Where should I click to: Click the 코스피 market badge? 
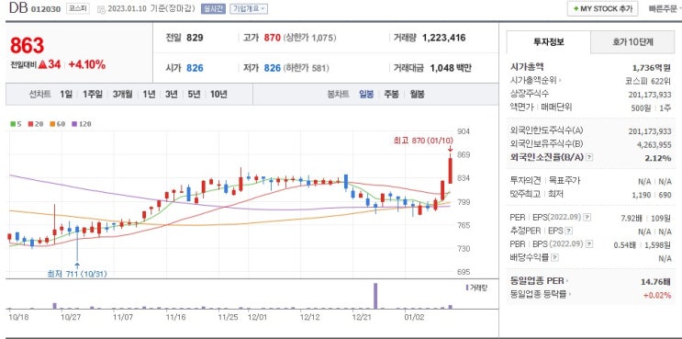77,8
